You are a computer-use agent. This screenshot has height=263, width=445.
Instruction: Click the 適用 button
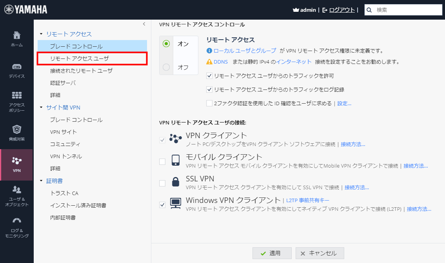[272, 253]
